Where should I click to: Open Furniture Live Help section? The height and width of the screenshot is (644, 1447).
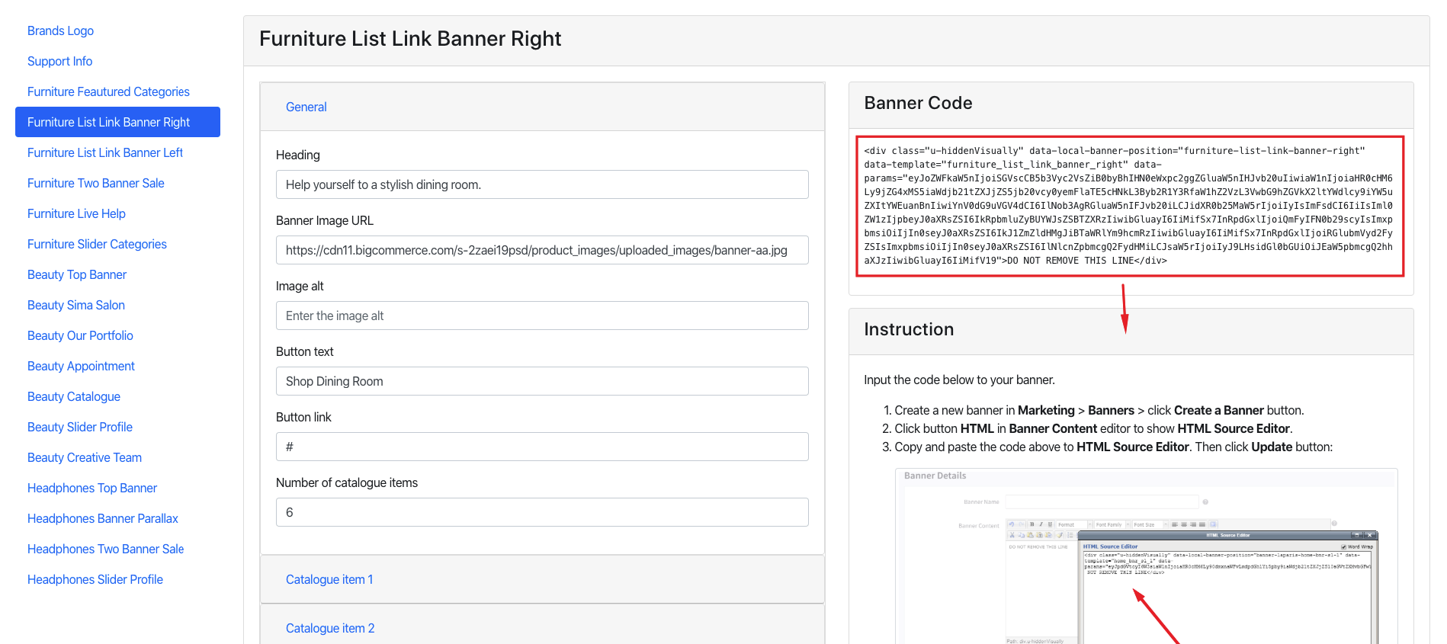tap(76, 213)
